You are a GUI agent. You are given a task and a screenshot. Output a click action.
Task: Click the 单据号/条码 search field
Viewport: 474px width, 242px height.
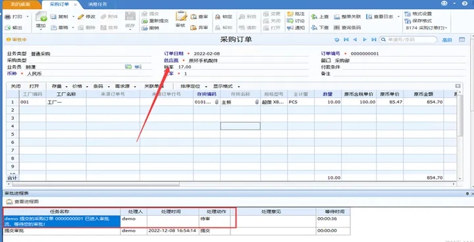coord(408,39)
